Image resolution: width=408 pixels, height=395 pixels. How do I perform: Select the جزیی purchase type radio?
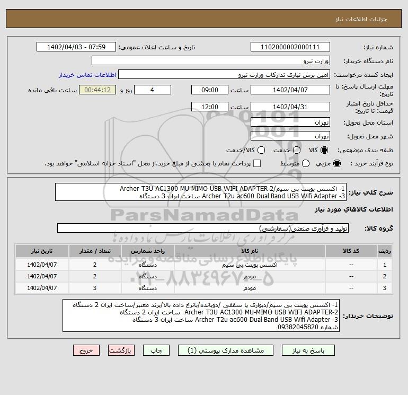point(336,163)
